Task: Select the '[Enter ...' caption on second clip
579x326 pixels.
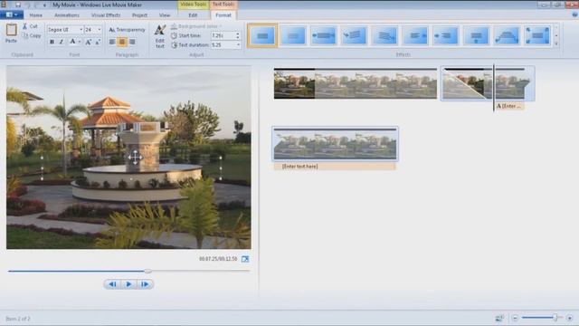Action: coord(509,106)
